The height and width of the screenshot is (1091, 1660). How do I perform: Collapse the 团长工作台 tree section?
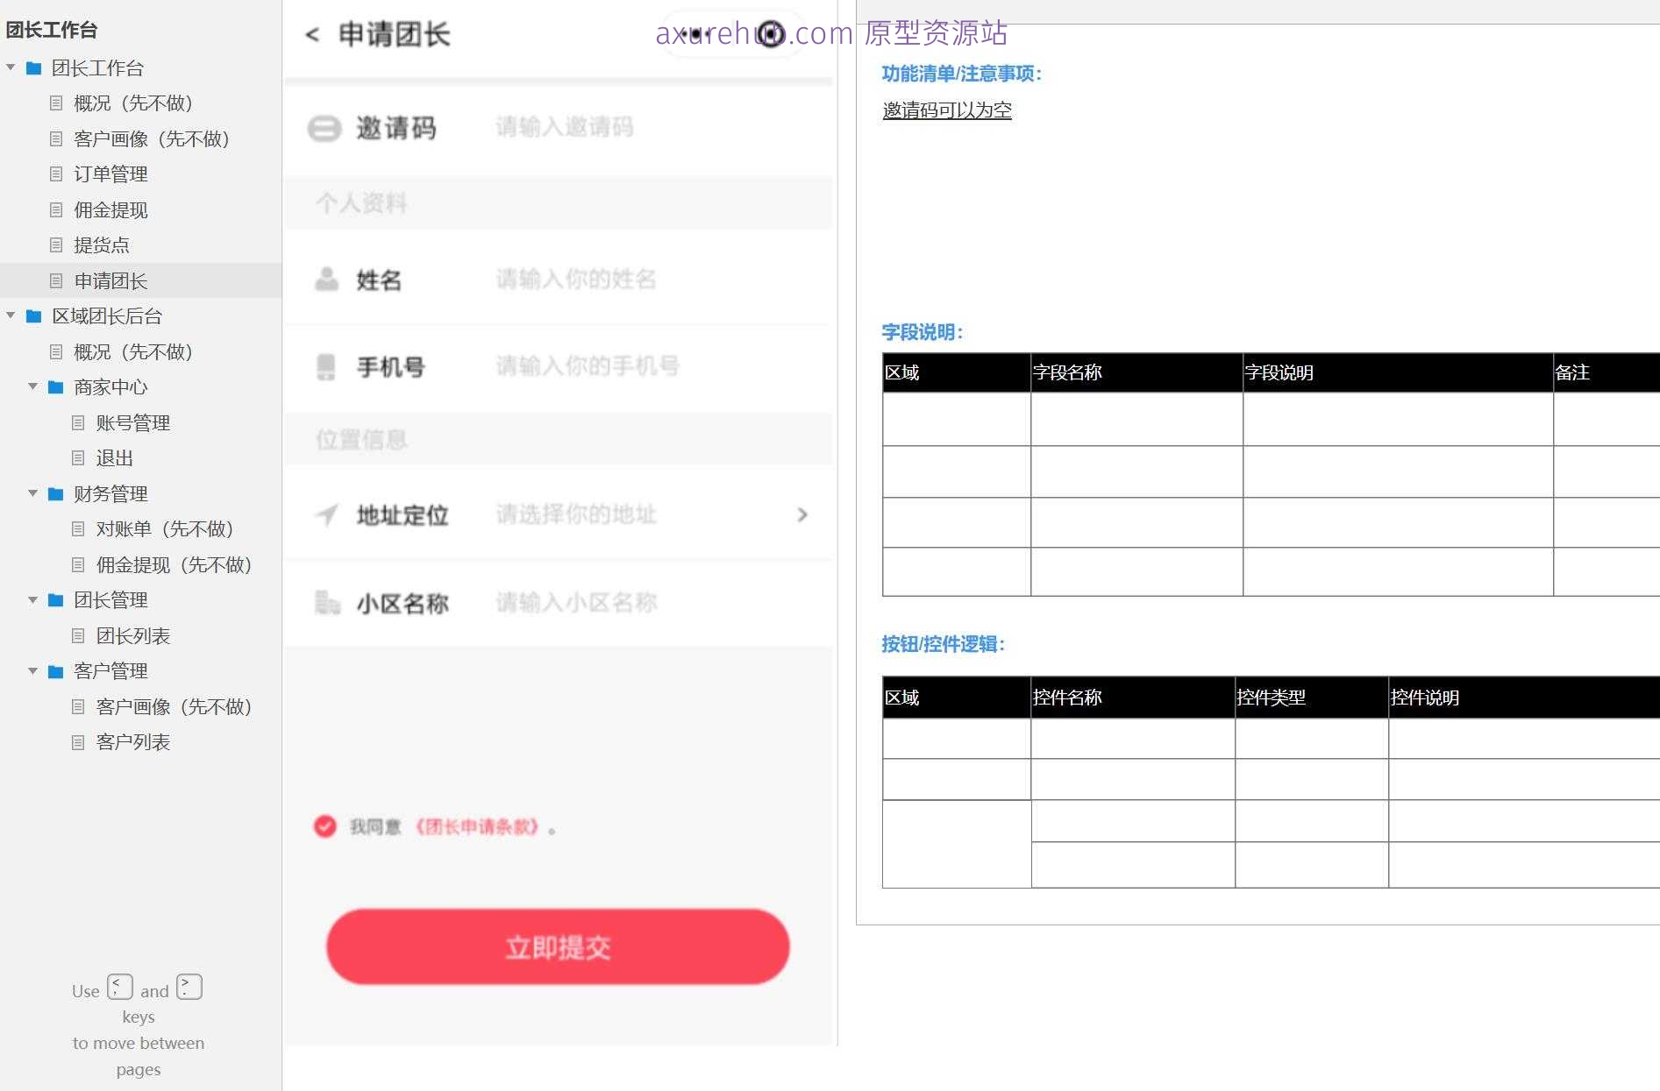(x=11, y=67)
